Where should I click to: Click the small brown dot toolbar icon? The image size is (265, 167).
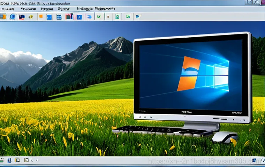pos(108,17)
